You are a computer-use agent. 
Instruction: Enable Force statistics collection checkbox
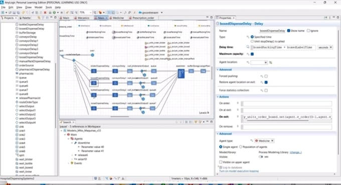coord(266,90)
